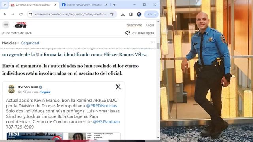Viewport: 253px width, 142px height.
Task: Click the @HSISanJuan mention in the tweet text
Action: (x=106, y=122)
